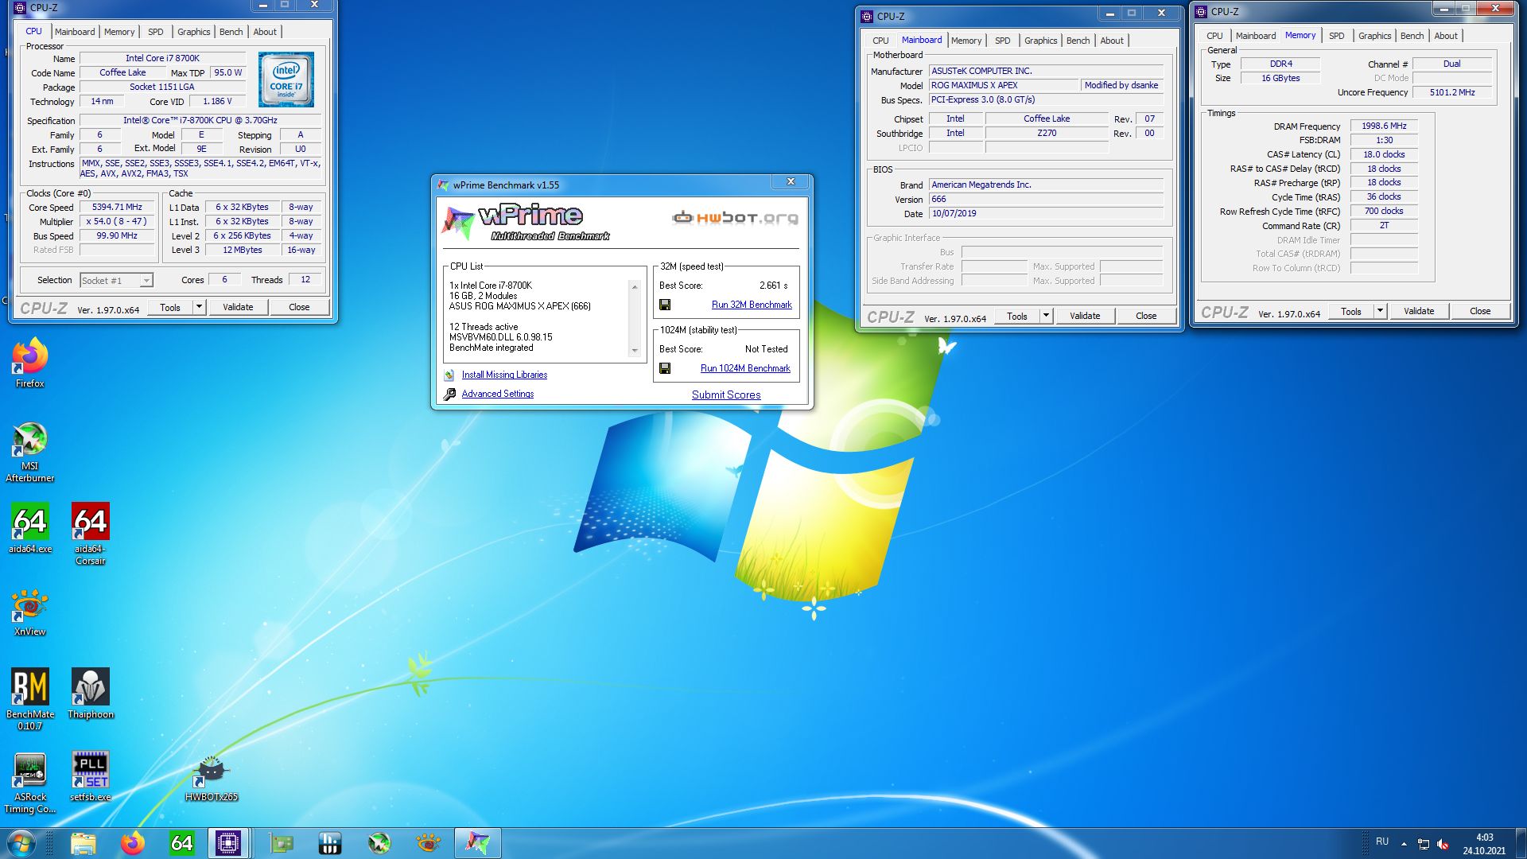Image resolution: width=1527 pixels, height=859 pixels.
Task: Expand Tools dropdown arrow in Mainboard CPU-Z
Action: tap(1046, 316)
